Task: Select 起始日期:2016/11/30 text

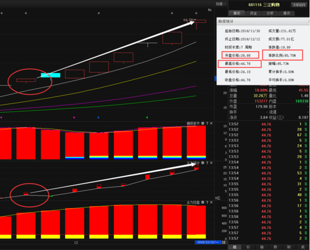Action: [243, 31]
